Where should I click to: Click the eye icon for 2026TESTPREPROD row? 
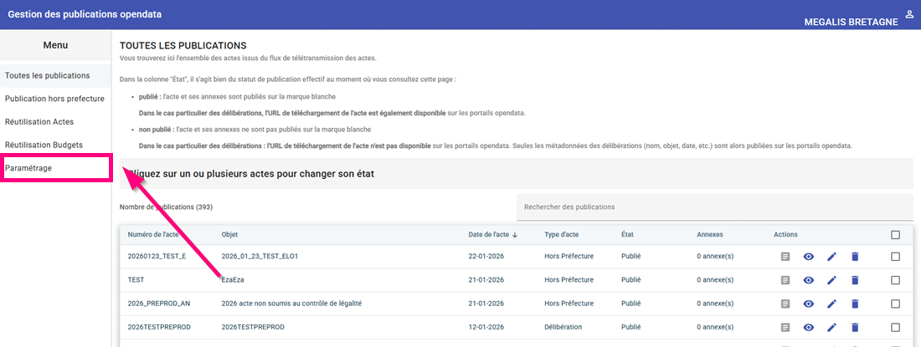(809, 327)
